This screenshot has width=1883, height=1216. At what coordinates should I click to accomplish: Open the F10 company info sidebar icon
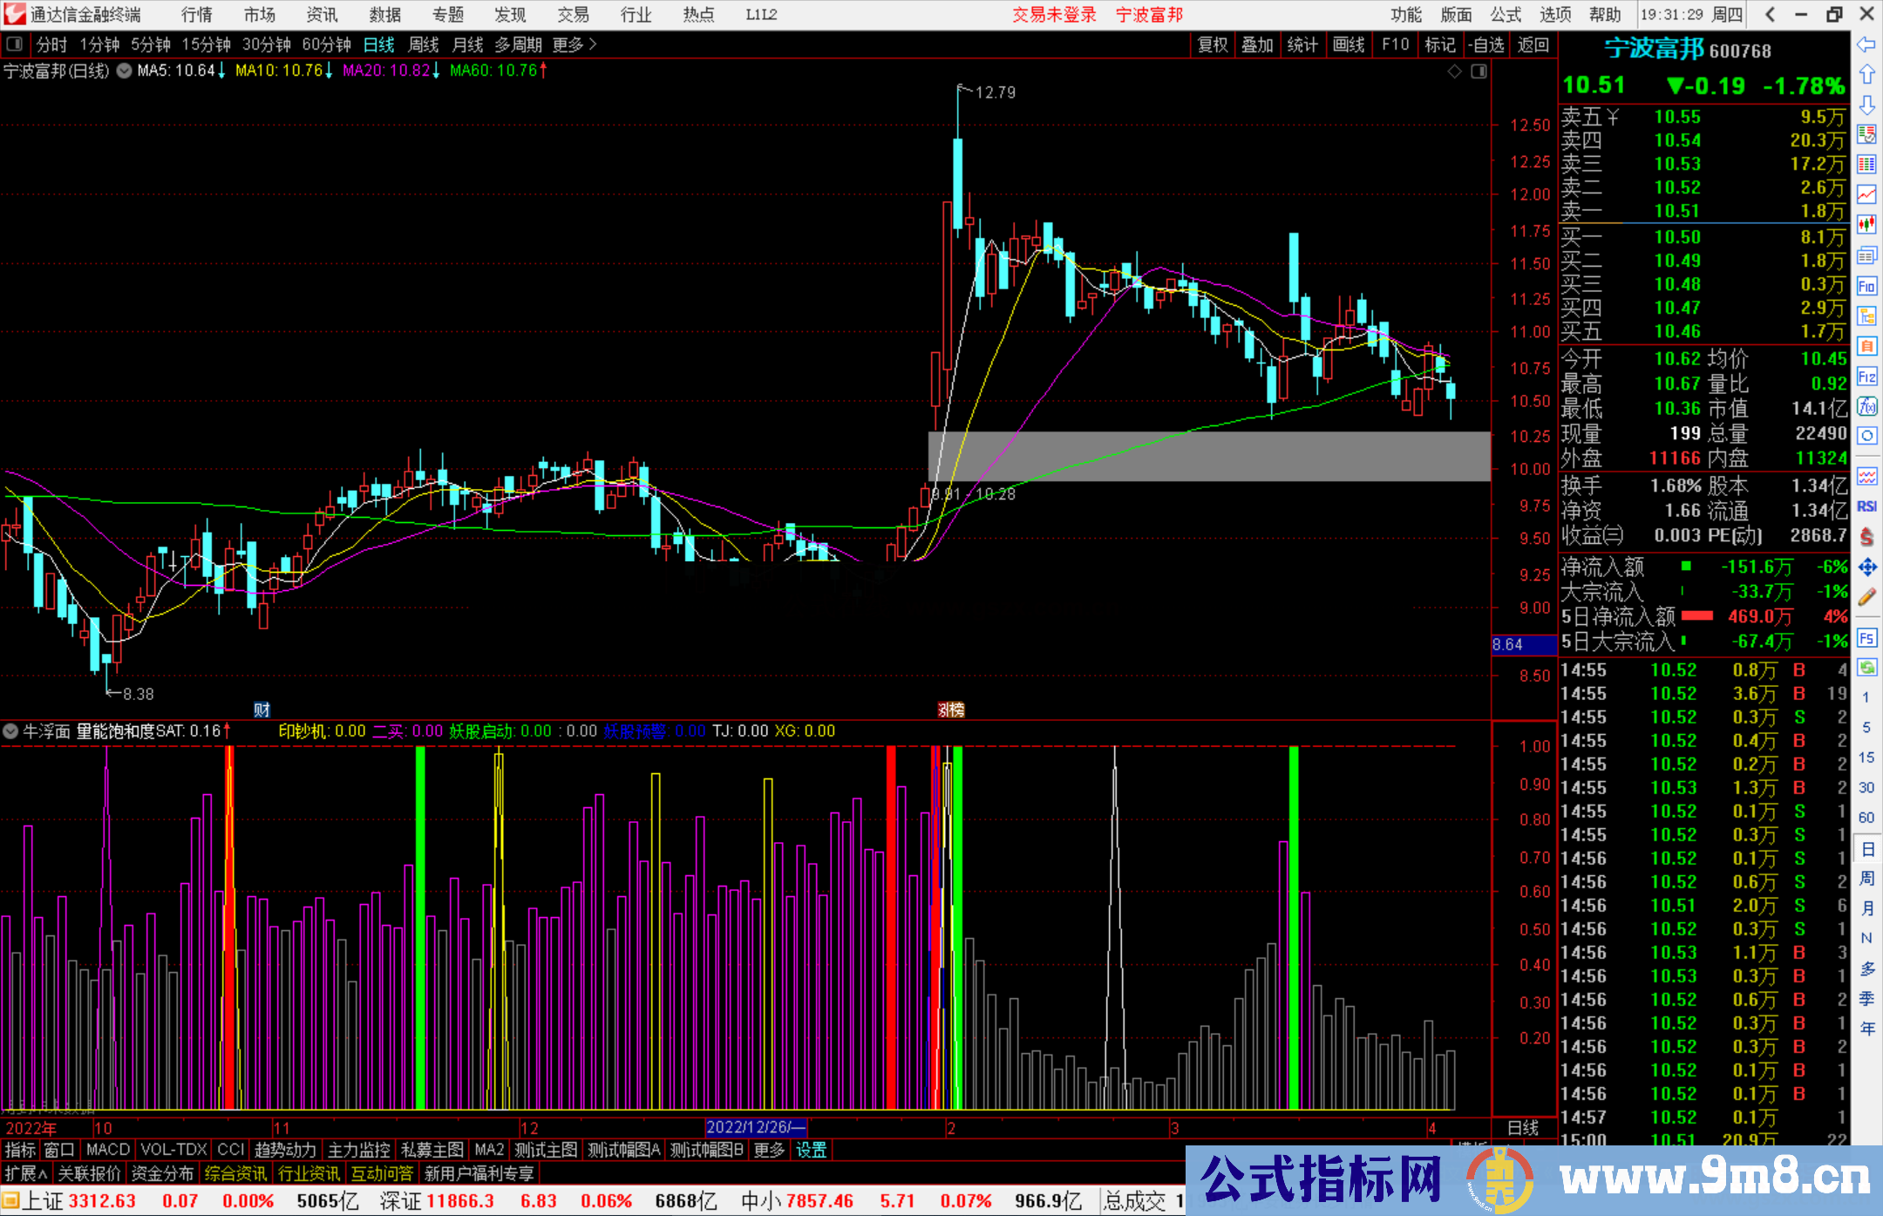1866,287
